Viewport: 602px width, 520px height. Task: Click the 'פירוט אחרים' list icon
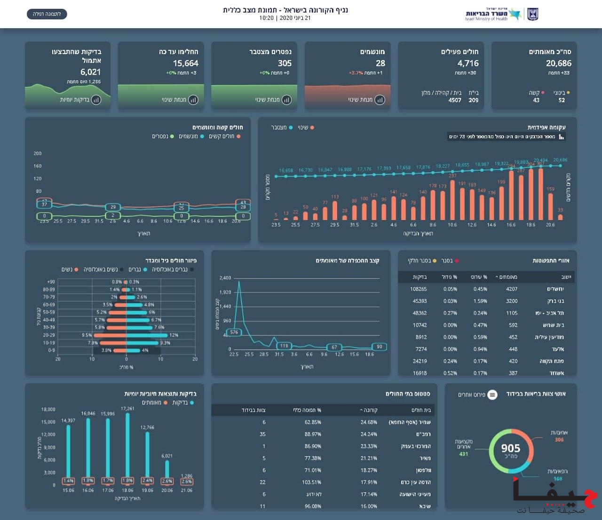click(x=492, y=394)
